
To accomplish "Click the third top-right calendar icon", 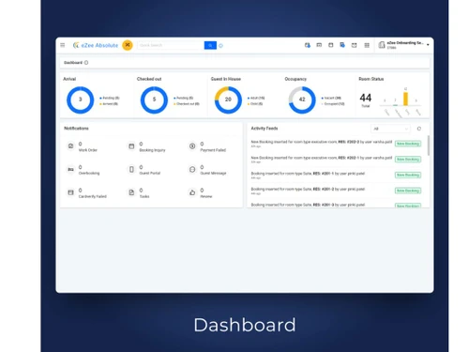I will [x=330, y=45].
